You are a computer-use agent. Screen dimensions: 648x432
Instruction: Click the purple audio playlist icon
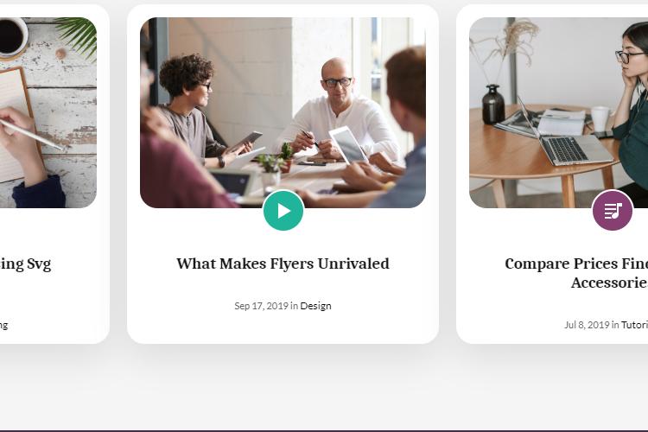612,211
